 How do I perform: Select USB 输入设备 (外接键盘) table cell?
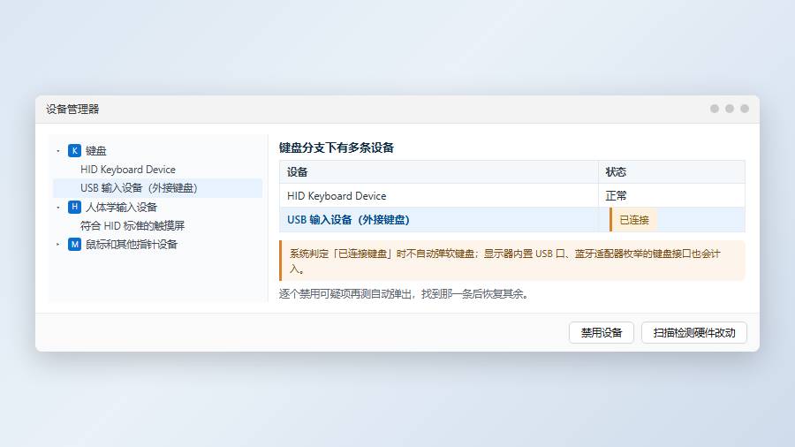[x=439, y=219]
